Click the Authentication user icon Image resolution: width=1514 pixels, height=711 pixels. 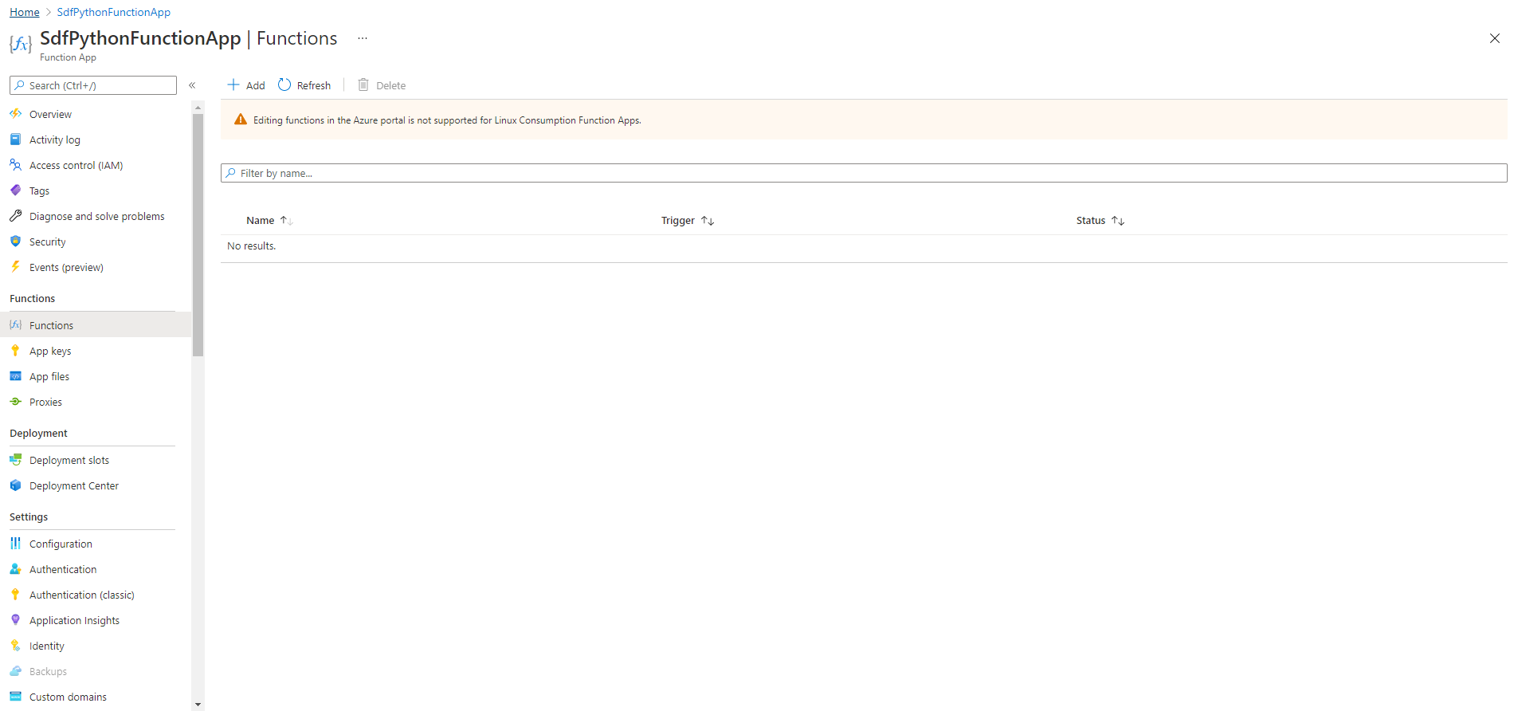pyautogui.click(x=15, y=569)
